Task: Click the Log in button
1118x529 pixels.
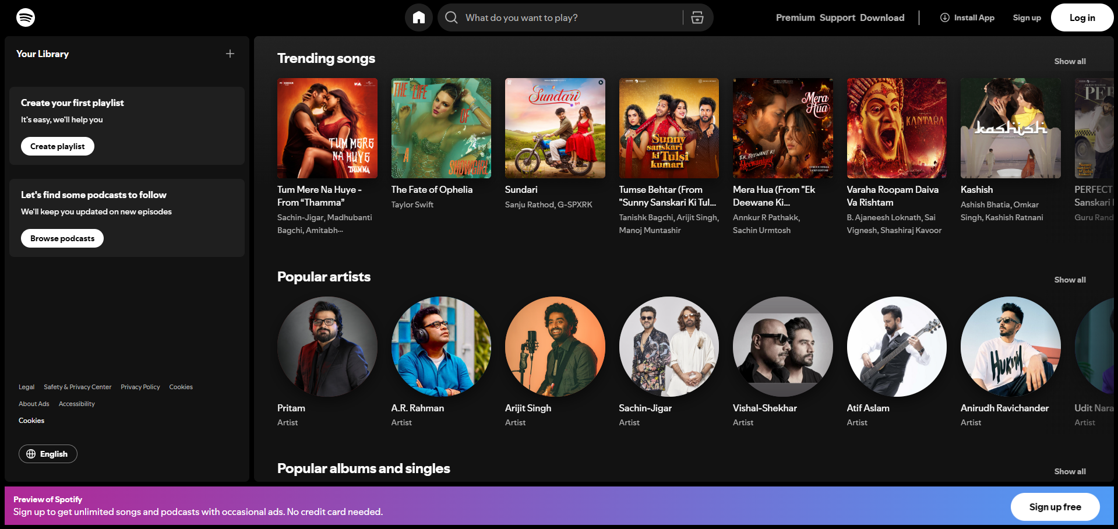Action: (x=1081, y=17)
